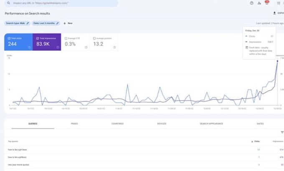Click help icon on Average CTR card

tap(86, 47)
